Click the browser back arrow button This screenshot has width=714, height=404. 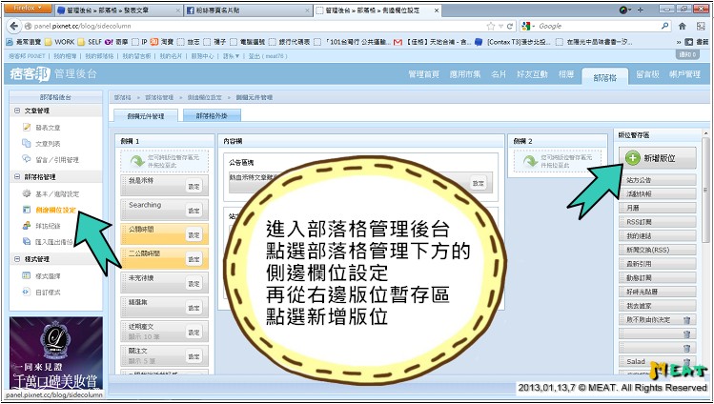14,26
